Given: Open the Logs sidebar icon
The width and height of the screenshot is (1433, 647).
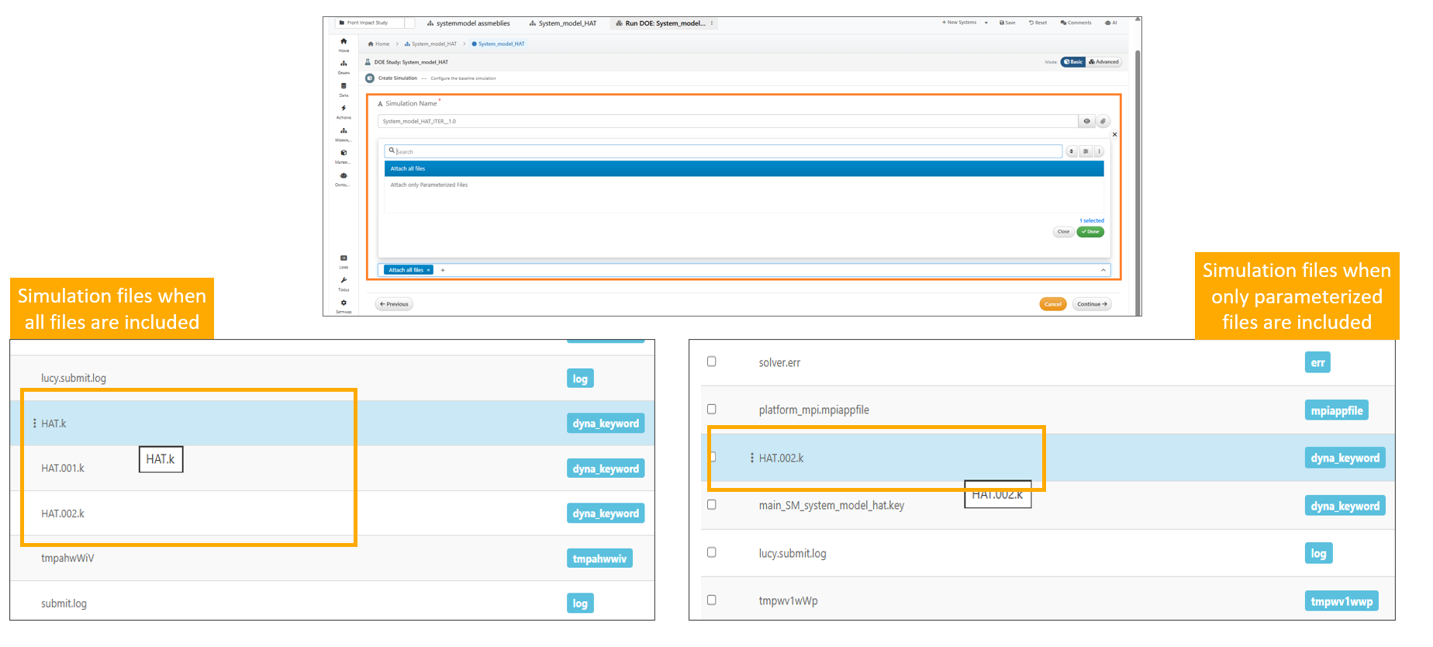Looking at the screenshot, I should tap(344, 258).
